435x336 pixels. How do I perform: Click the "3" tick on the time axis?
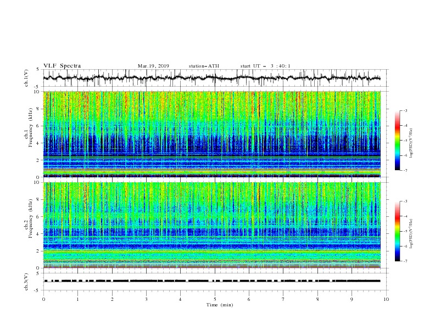pyautogui.click(x=146, y=299)
